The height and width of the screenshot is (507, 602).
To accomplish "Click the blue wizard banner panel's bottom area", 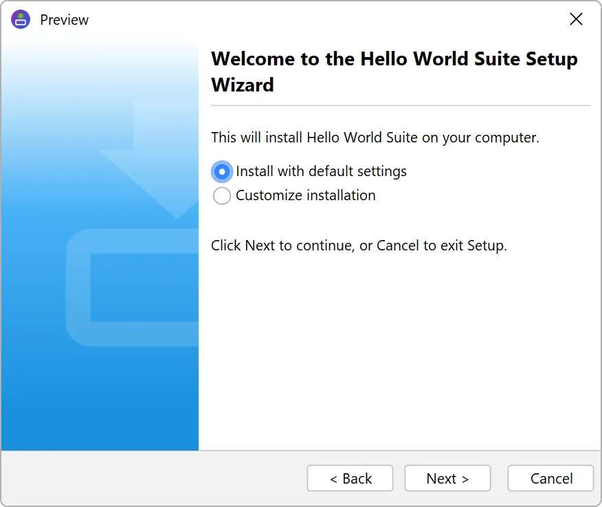I will (x=100, y=413).
